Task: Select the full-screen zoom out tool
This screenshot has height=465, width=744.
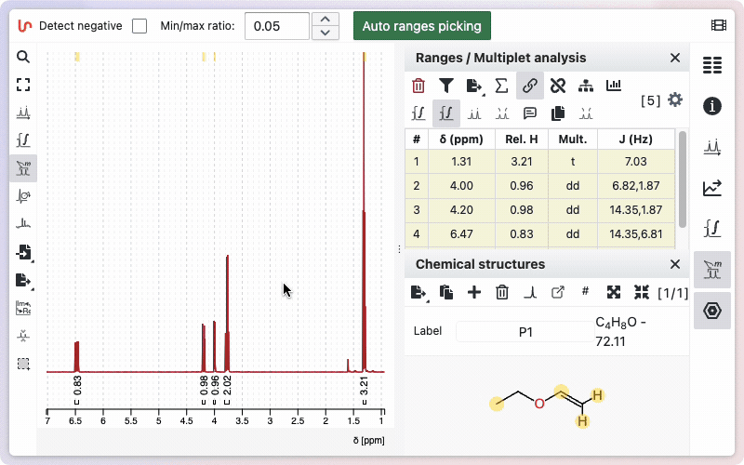Action: 23,85
